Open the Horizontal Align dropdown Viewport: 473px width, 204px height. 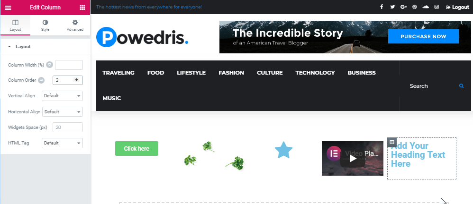(x=63, y=112)
